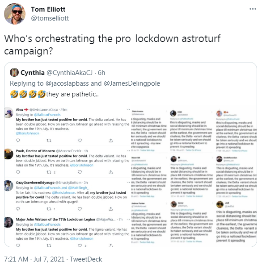The width and height of the screenshot is (262, 266).
Task: Retweet the Pooh, Doctor of Monero tweet
Action: tap(49, 172)
